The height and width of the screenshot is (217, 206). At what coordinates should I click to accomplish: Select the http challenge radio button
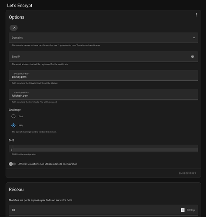13,125
